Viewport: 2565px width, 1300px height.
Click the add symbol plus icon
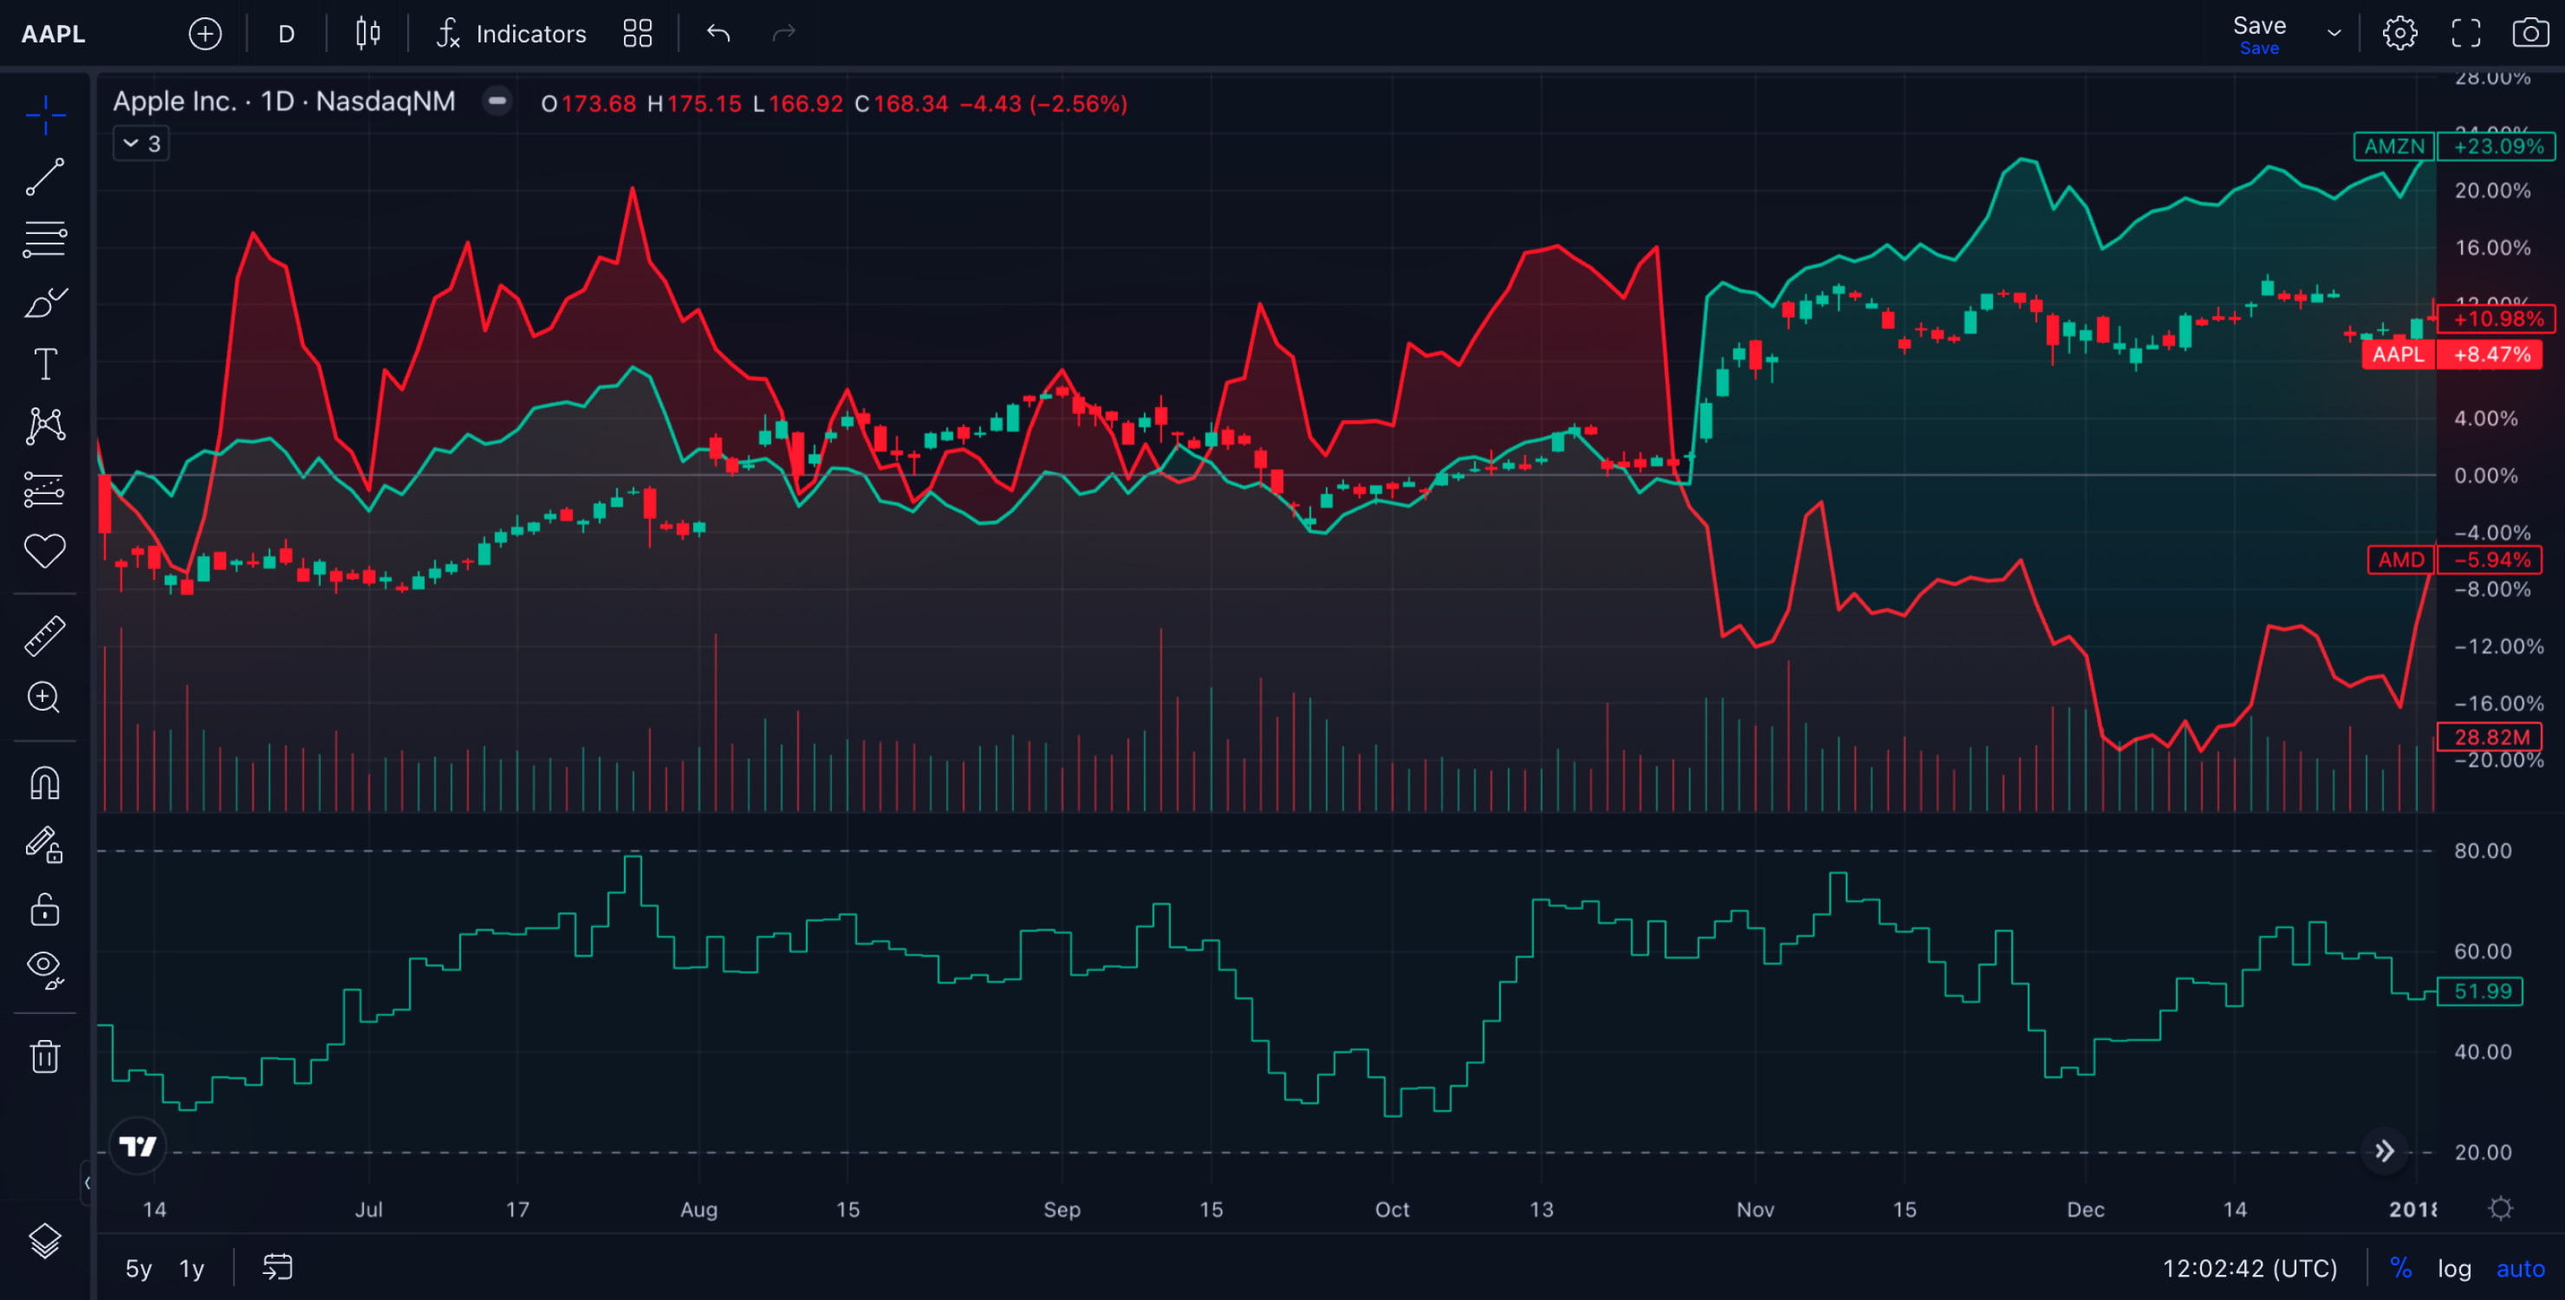205,34
